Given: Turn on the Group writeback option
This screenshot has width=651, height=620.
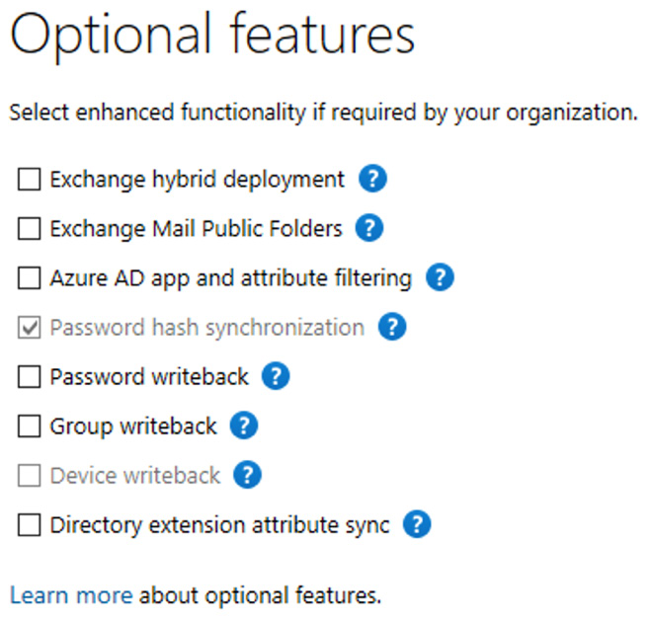Looking at the screenshot, I should (30, 426).
